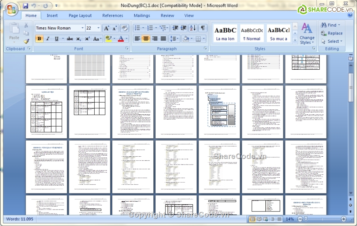The height and width of the screenshot is (226, 357).
Task: Apply subscript formatting
Action: point(79,39)
